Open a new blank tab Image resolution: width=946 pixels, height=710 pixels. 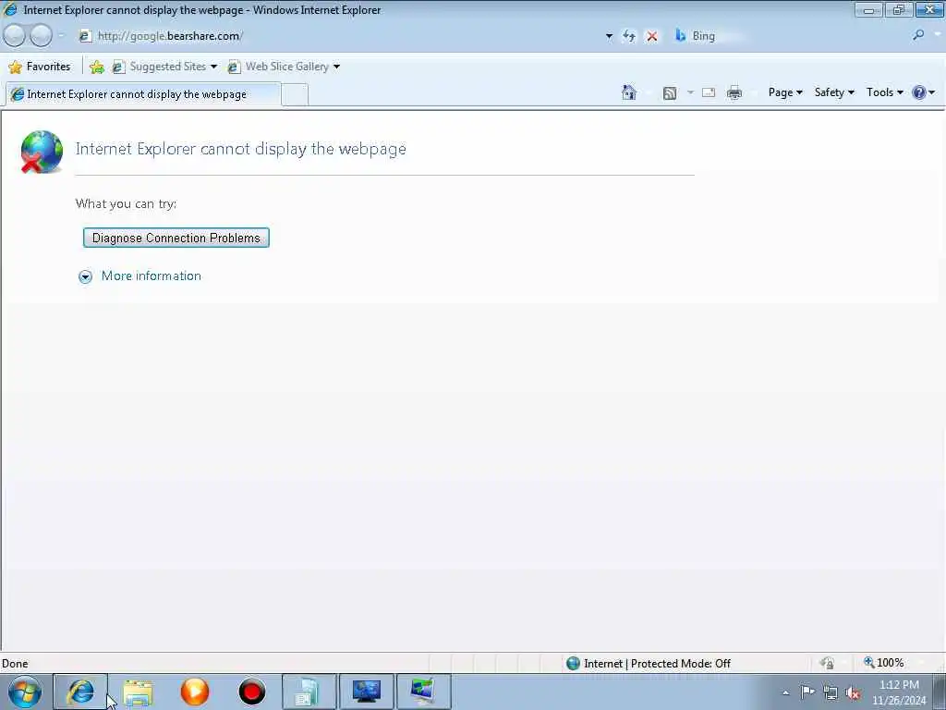(295, 95)
